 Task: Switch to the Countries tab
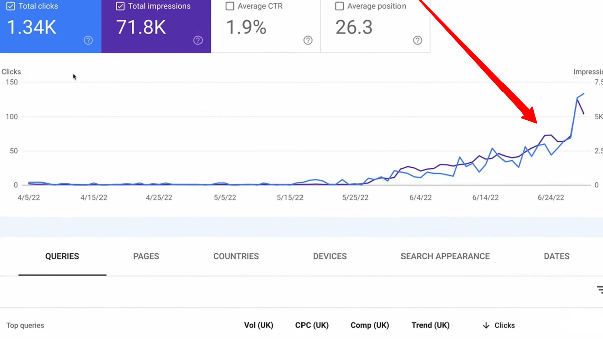(x=236, y=256)
